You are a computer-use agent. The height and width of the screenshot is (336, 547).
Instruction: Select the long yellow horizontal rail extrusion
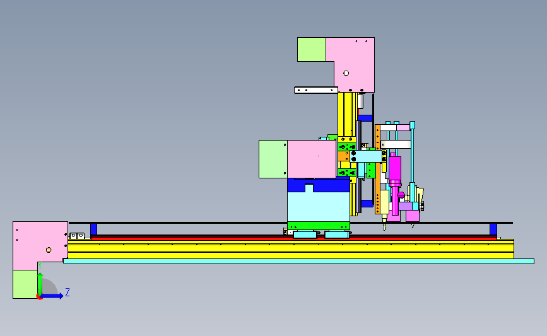291,249
